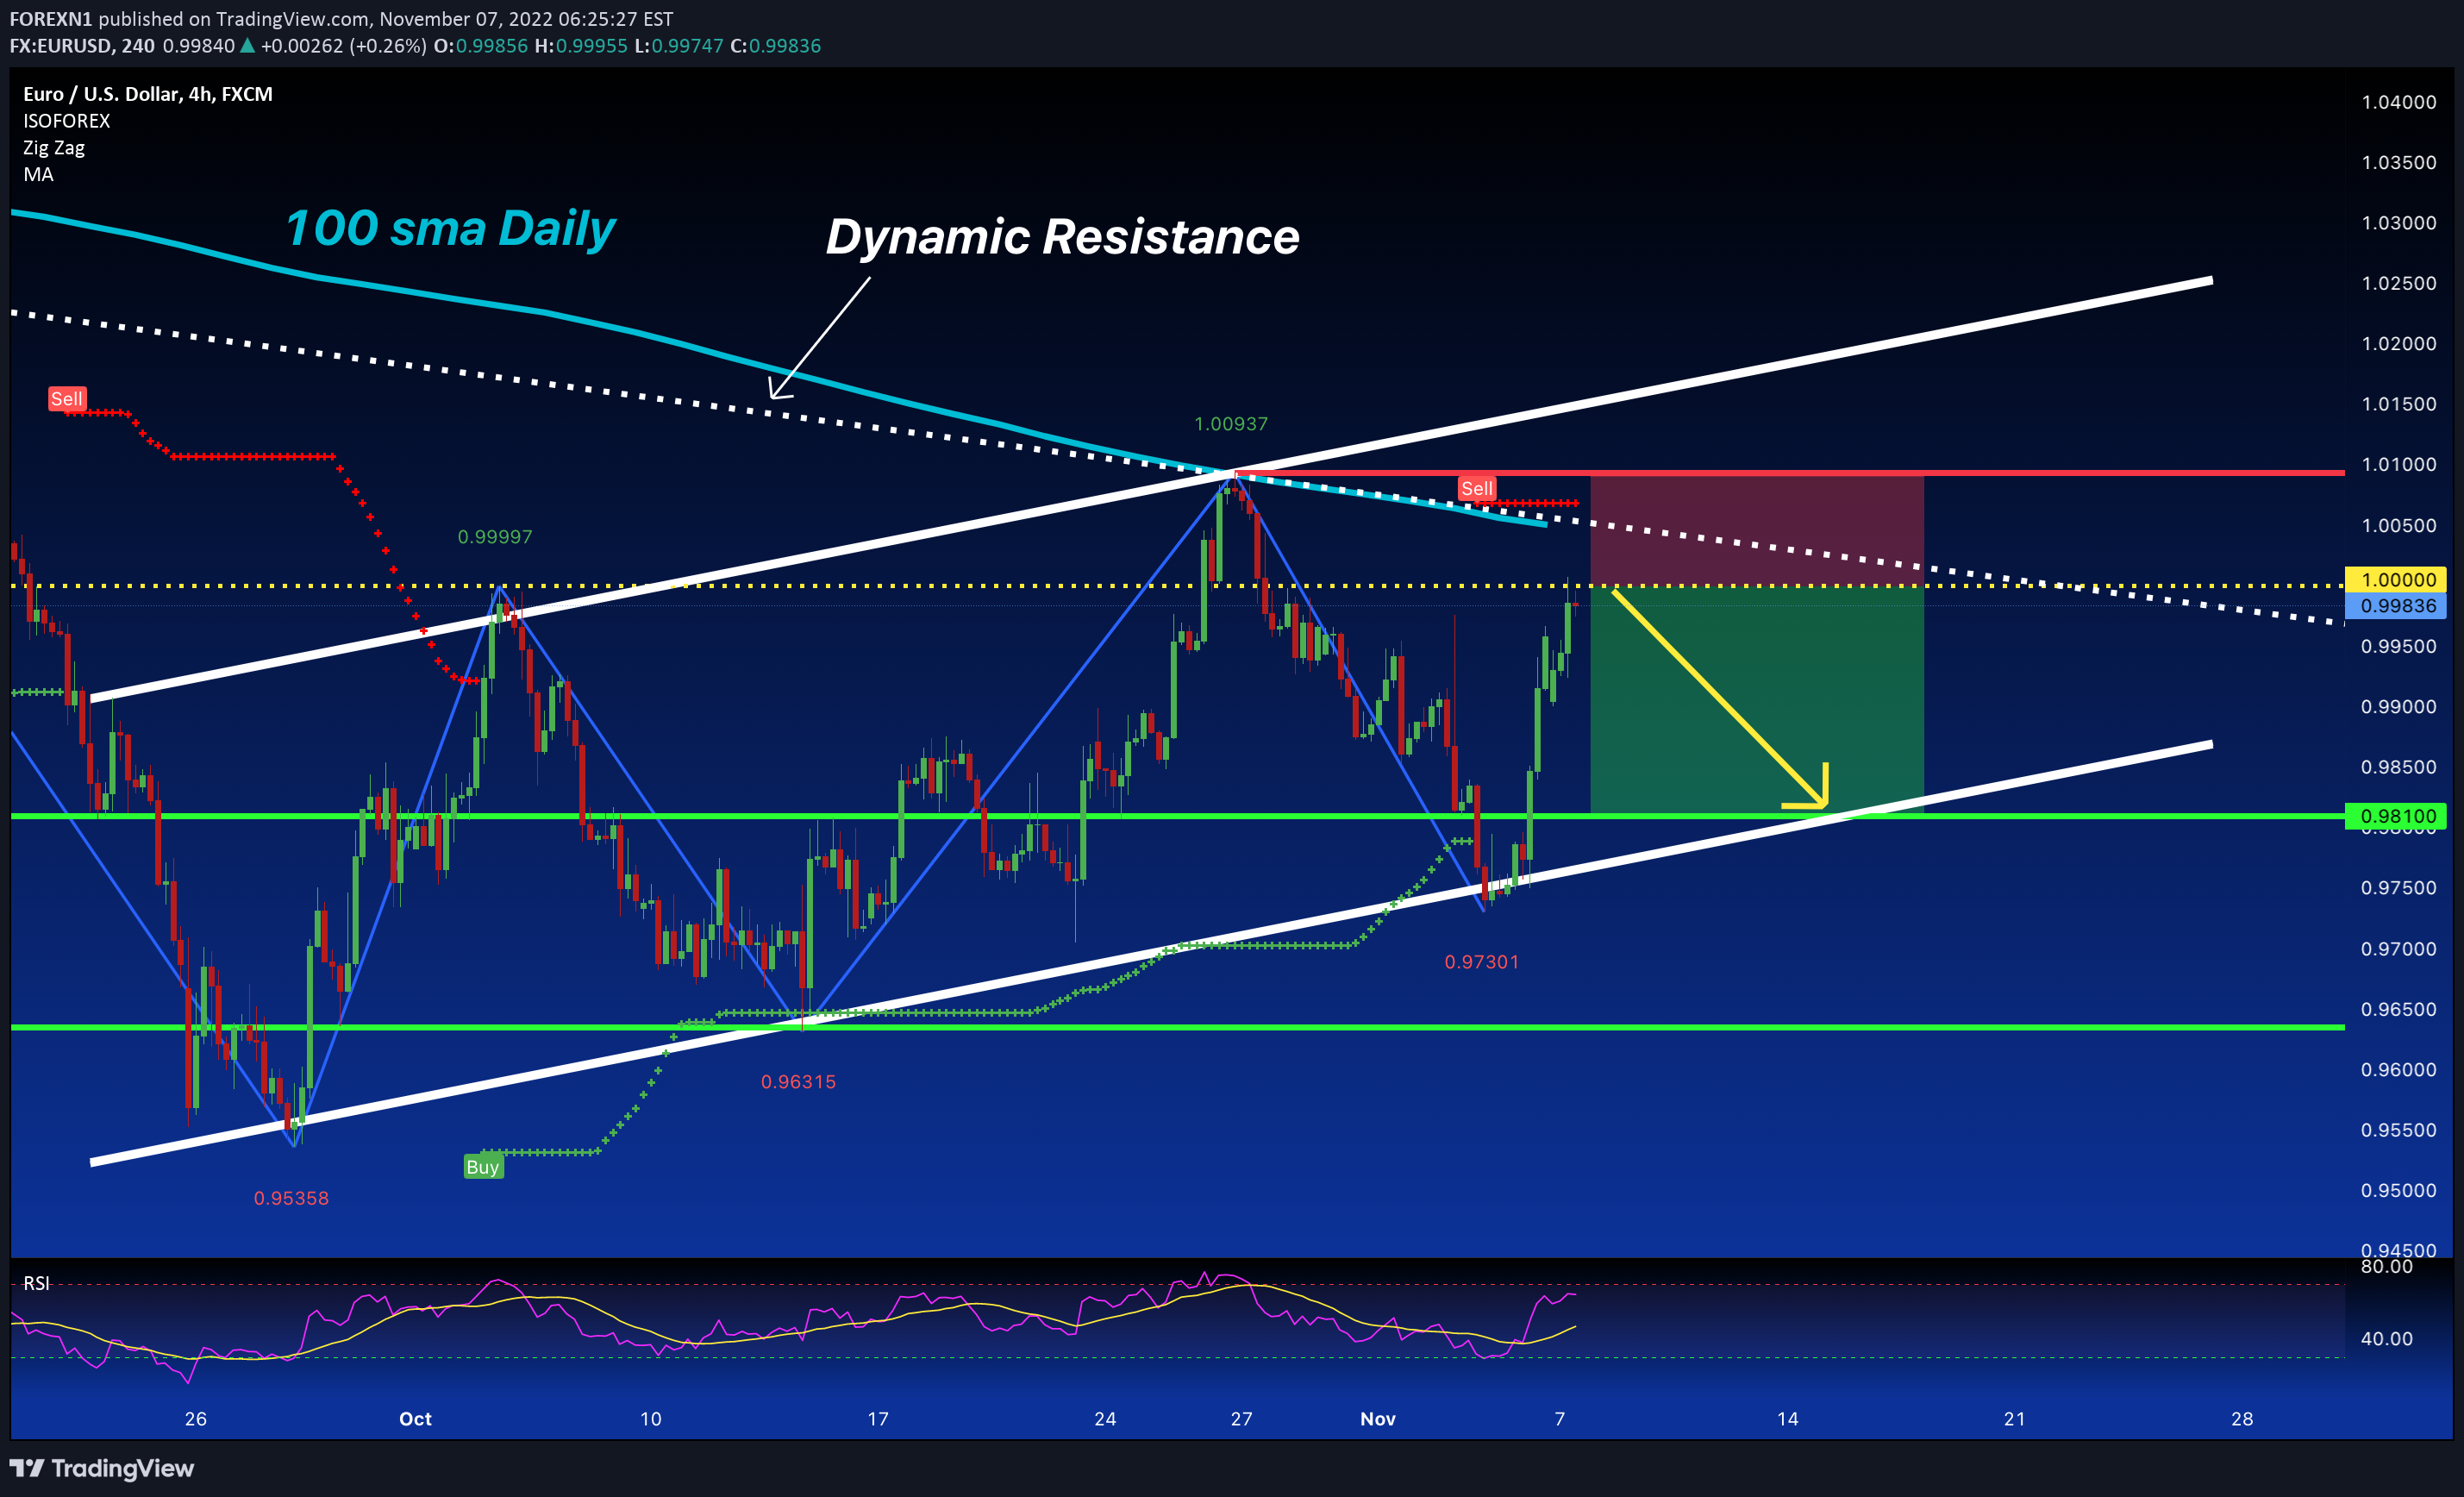Click the TradingView logo at bottom left
The width and height of the screenshot is (2464, 1497).
[x=102, y=1468]
